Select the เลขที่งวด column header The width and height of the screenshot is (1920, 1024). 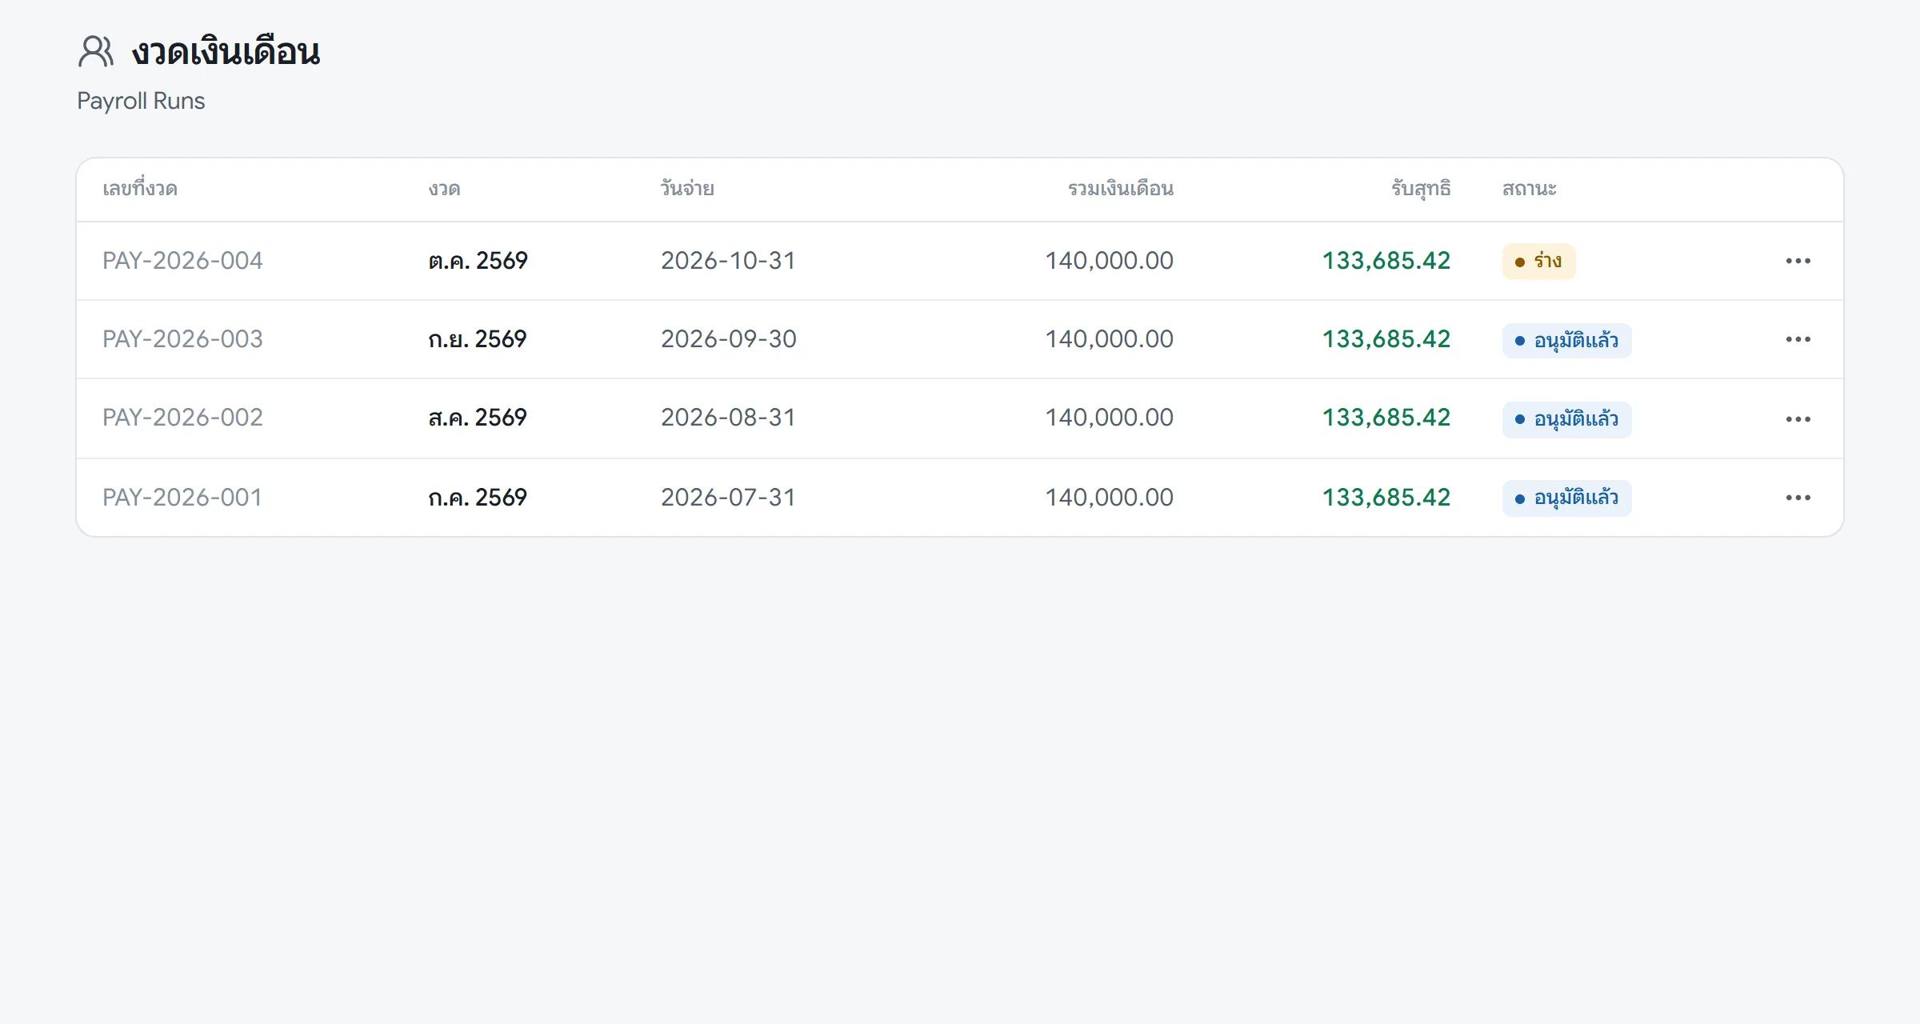pyautogui.click(x=140, y=189)
